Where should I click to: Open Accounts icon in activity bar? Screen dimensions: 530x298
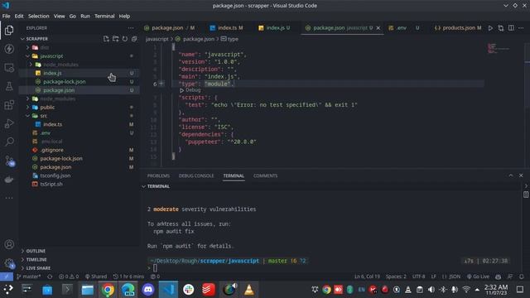[9, 244]
